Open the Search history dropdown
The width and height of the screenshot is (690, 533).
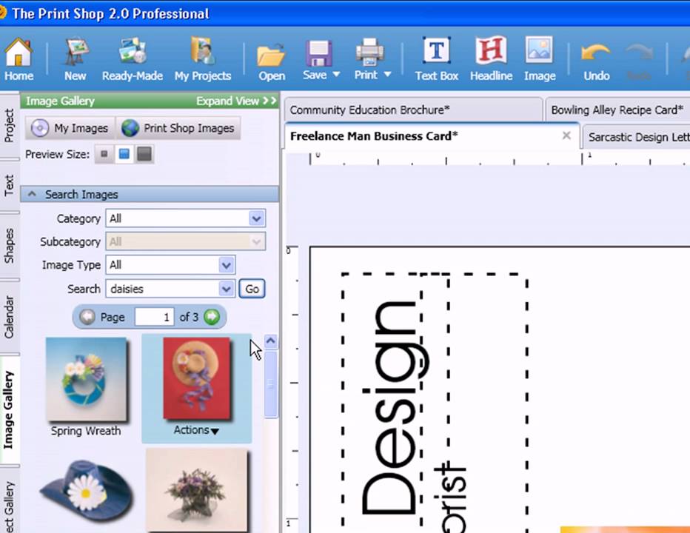click(227, 289)
